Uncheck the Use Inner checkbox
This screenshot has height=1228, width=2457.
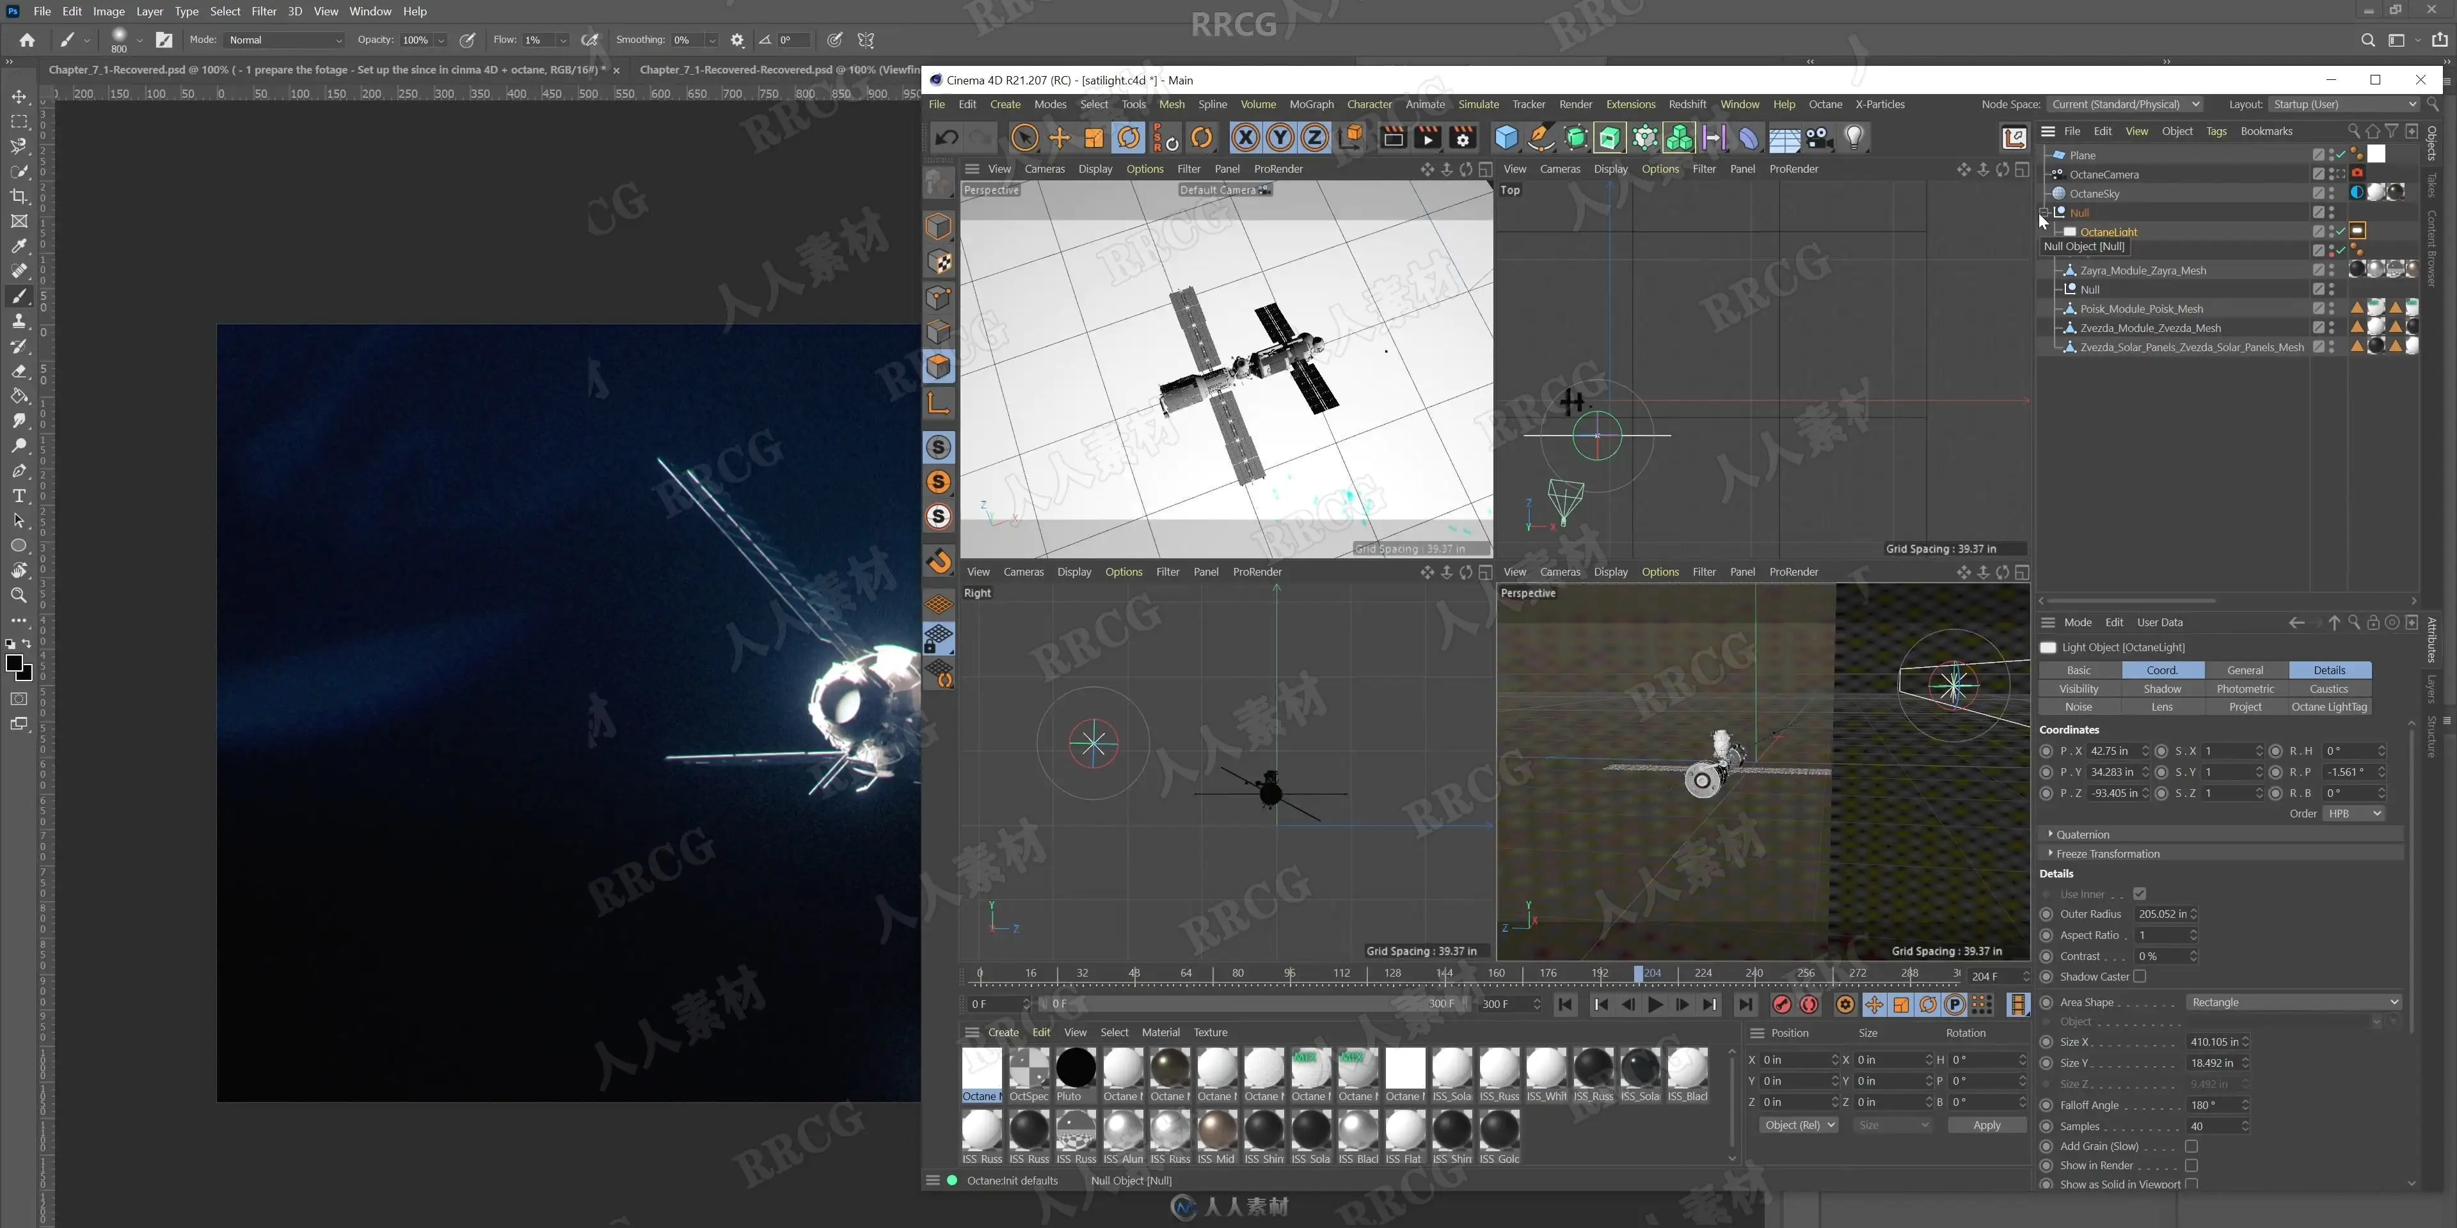coord(2140,894)
